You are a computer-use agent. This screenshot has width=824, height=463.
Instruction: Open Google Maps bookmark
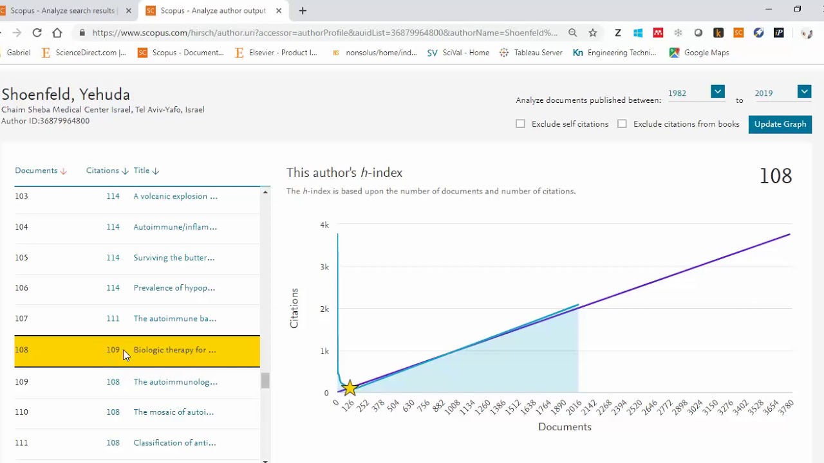(x=699, y=53)
